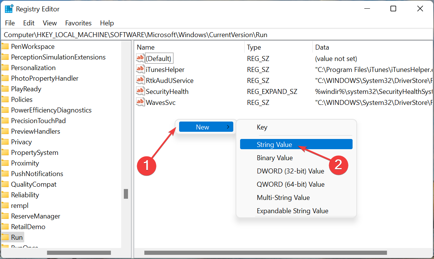Select the iTunesHelper value name
Screen dimensions: 434x259
point(165,70)
